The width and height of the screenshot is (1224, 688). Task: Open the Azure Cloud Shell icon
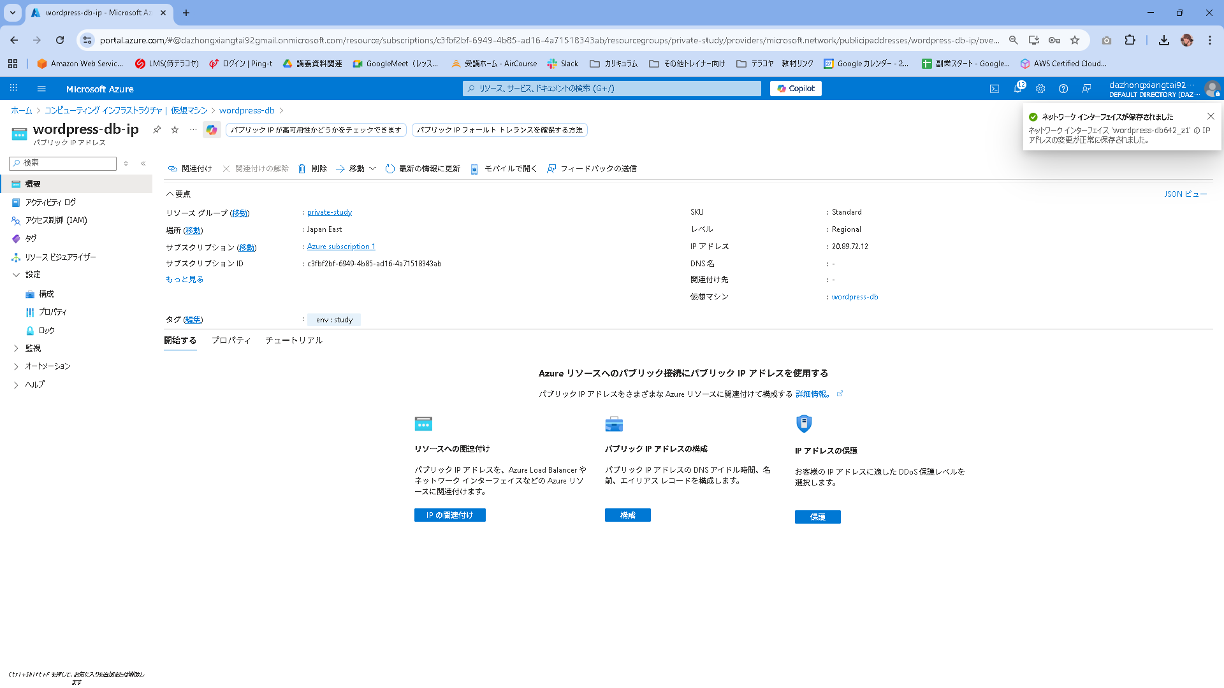tap(994, 89)
